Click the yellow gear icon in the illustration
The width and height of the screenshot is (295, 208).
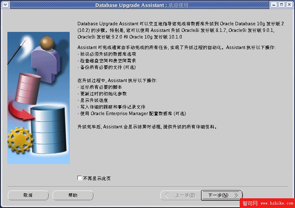point(20,140)
